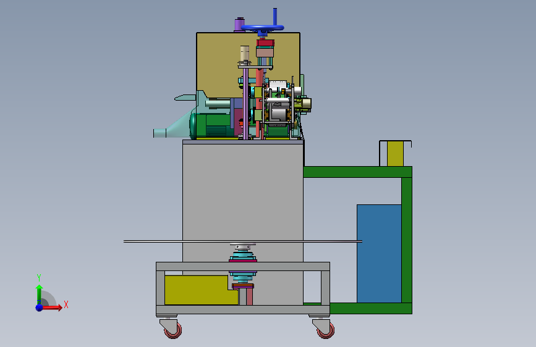This screenshot has height=347, width=536.
Task: Select the beige cylinder inside the upper enclosure
Action: 244,54
